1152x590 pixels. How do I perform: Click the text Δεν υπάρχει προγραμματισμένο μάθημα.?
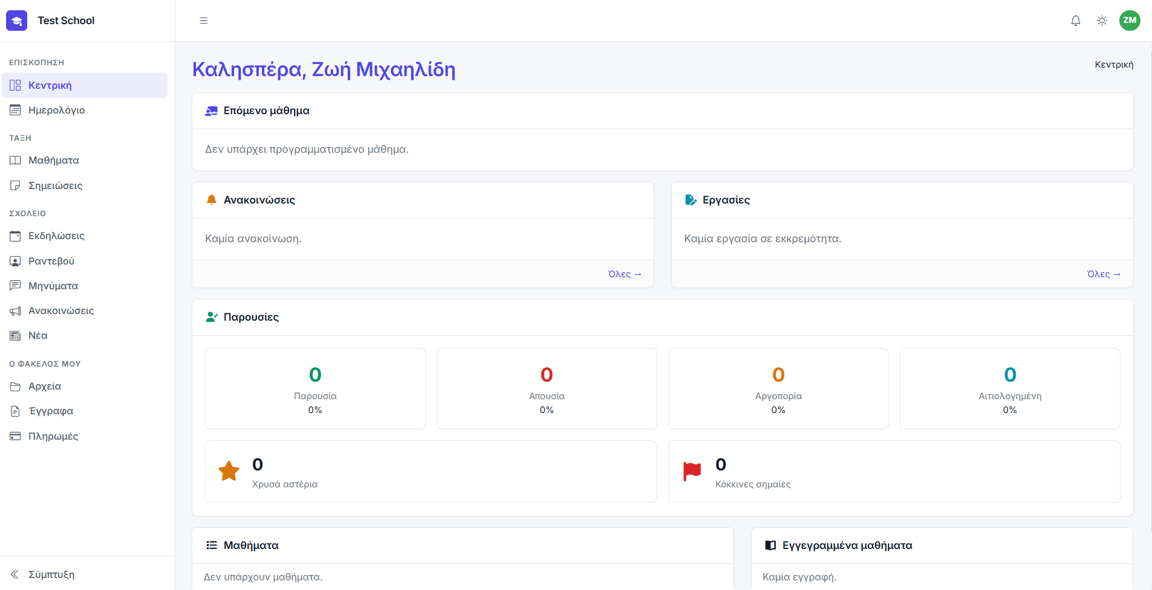(x=307, y=149)
